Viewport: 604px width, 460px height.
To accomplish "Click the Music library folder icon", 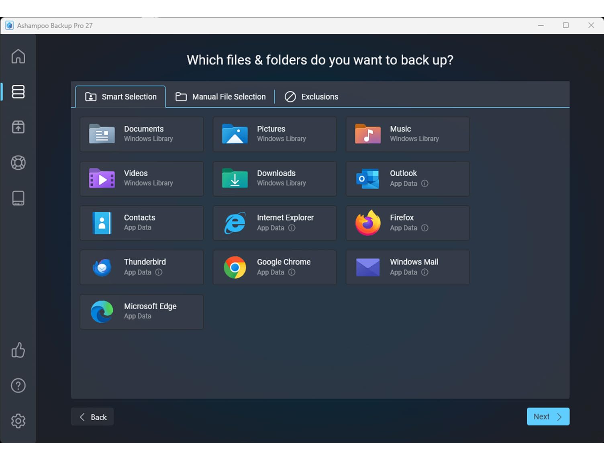I will click(x=367, y=134).
